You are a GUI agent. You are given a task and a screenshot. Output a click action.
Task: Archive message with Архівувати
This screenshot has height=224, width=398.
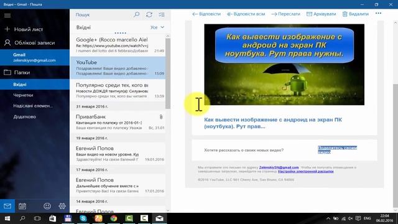coord(321,14)
